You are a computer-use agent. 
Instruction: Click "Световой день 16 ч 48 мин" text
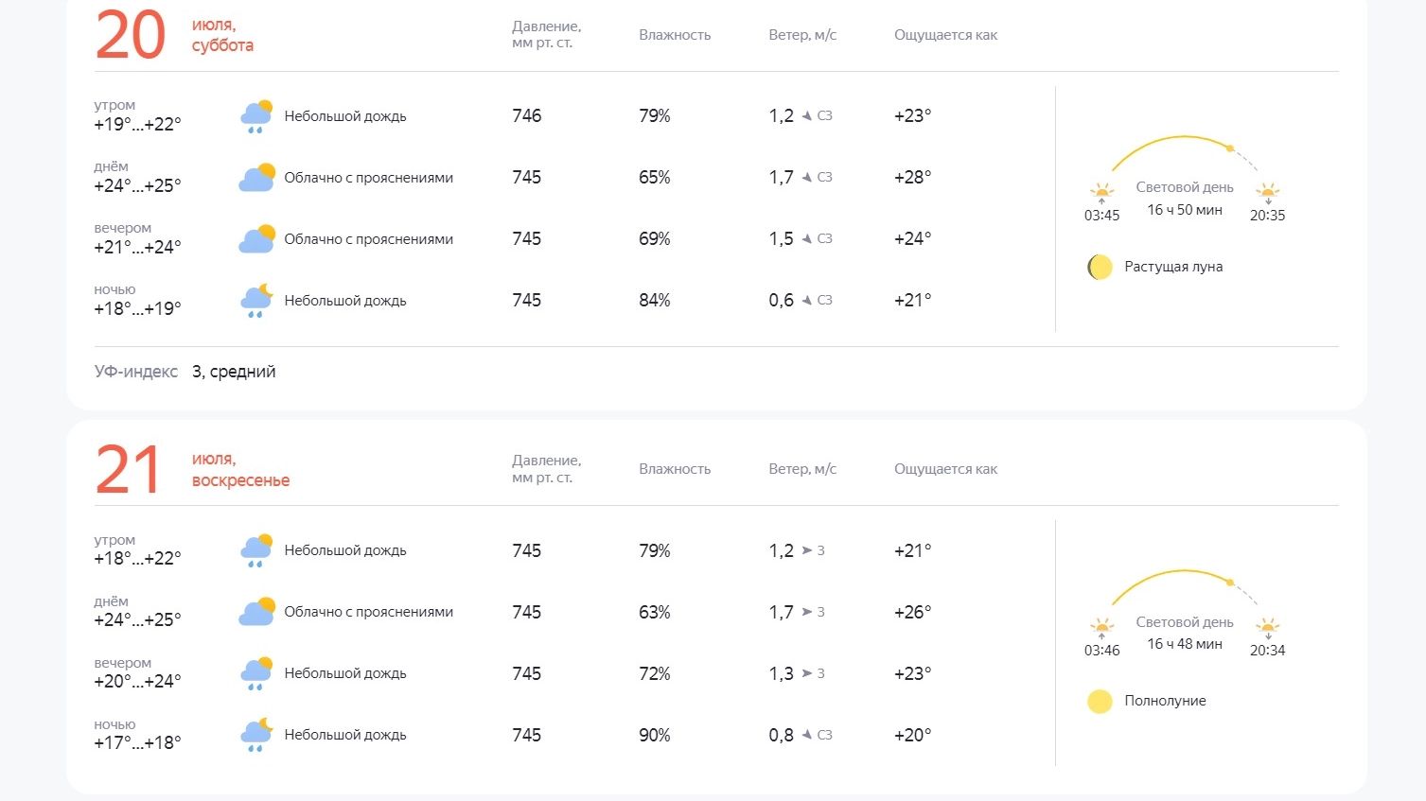(x=1185, y=633)
